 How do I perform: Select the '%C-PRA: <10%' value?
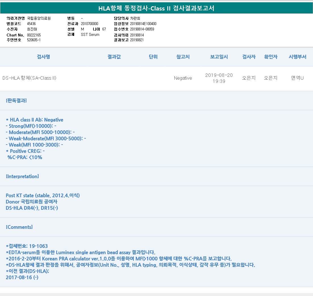tap(25, 157)
